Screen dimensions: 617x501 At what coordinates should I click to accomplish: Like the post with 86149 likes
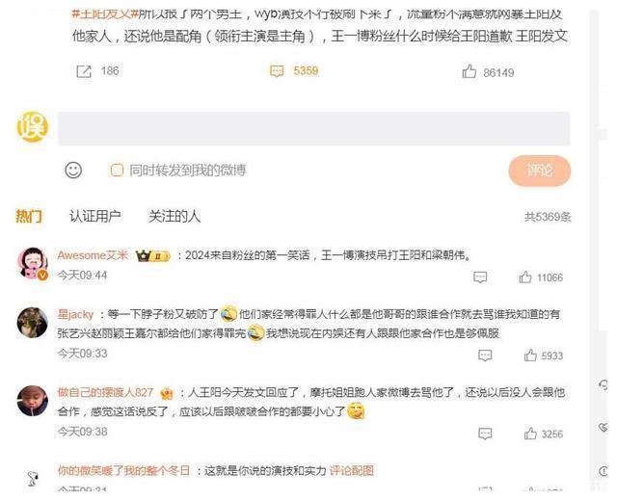point(469,72)
